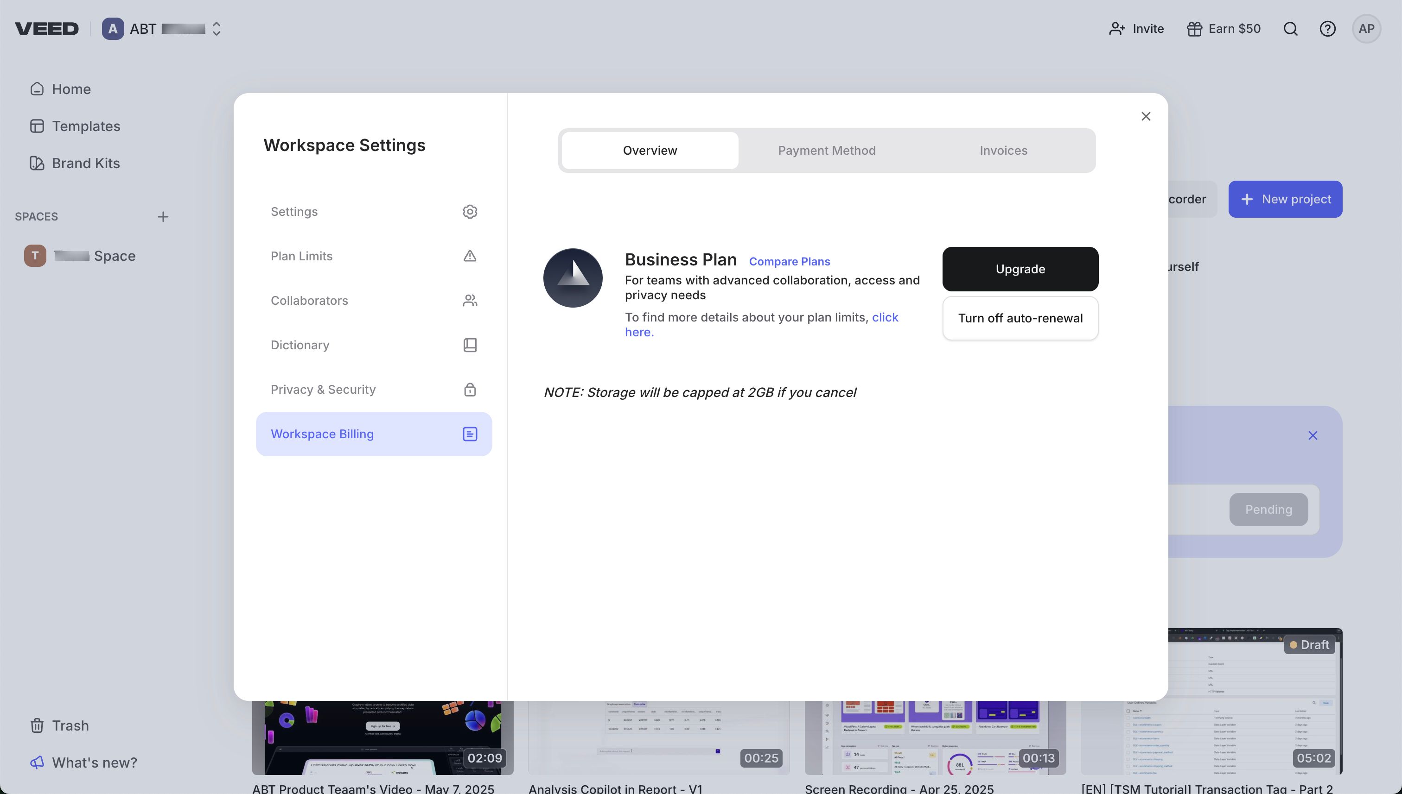Viewport: 1402px width, 794px height.
Task: Click the Brand Kits icon
Action: point(37,163)
